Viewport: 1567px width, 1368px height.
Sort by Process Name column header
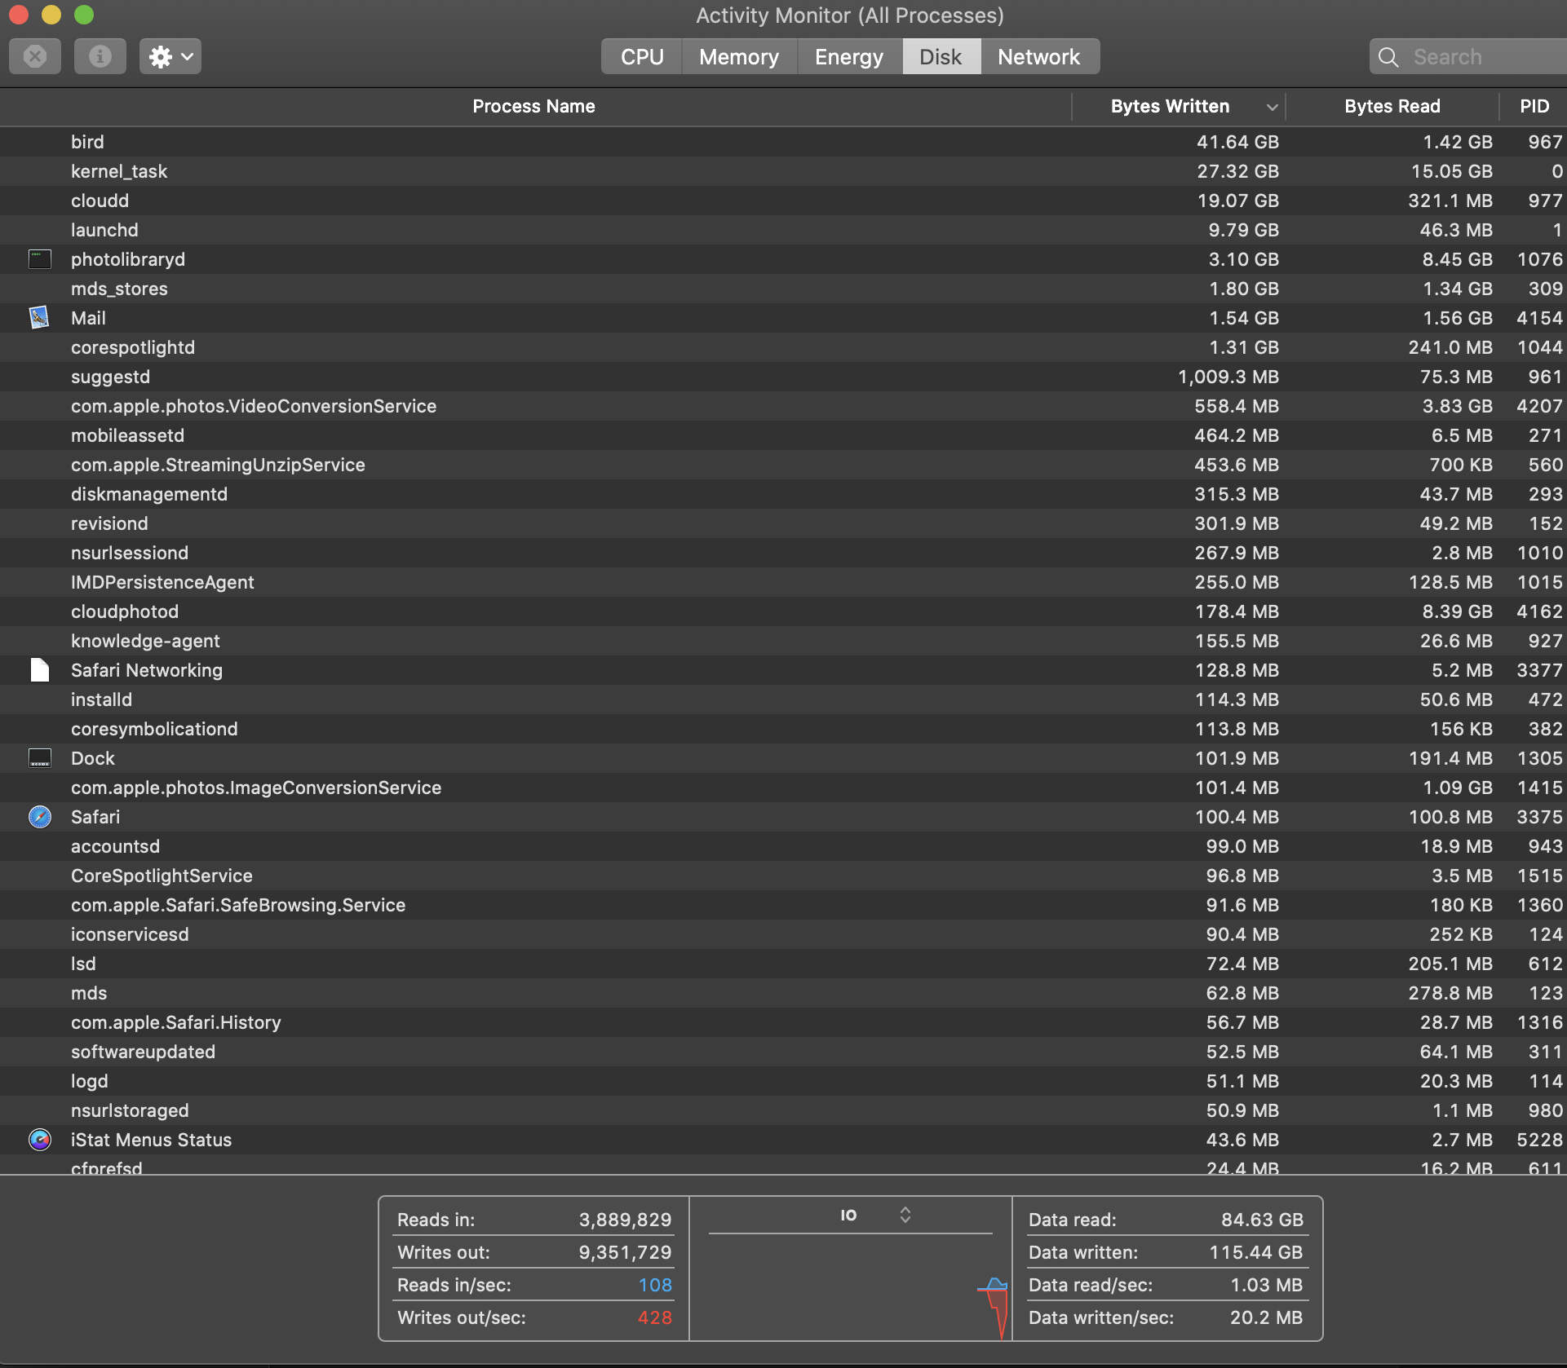point(534,106)
